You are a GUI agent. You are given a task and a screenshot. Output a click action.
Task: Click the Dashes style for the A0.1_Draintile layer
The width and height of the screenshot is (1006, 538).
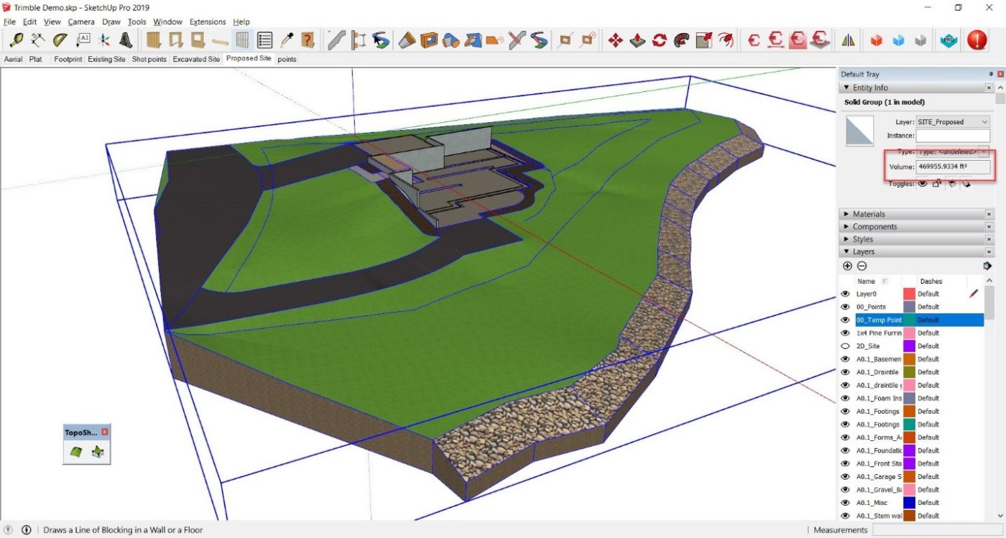pos(927,371)
